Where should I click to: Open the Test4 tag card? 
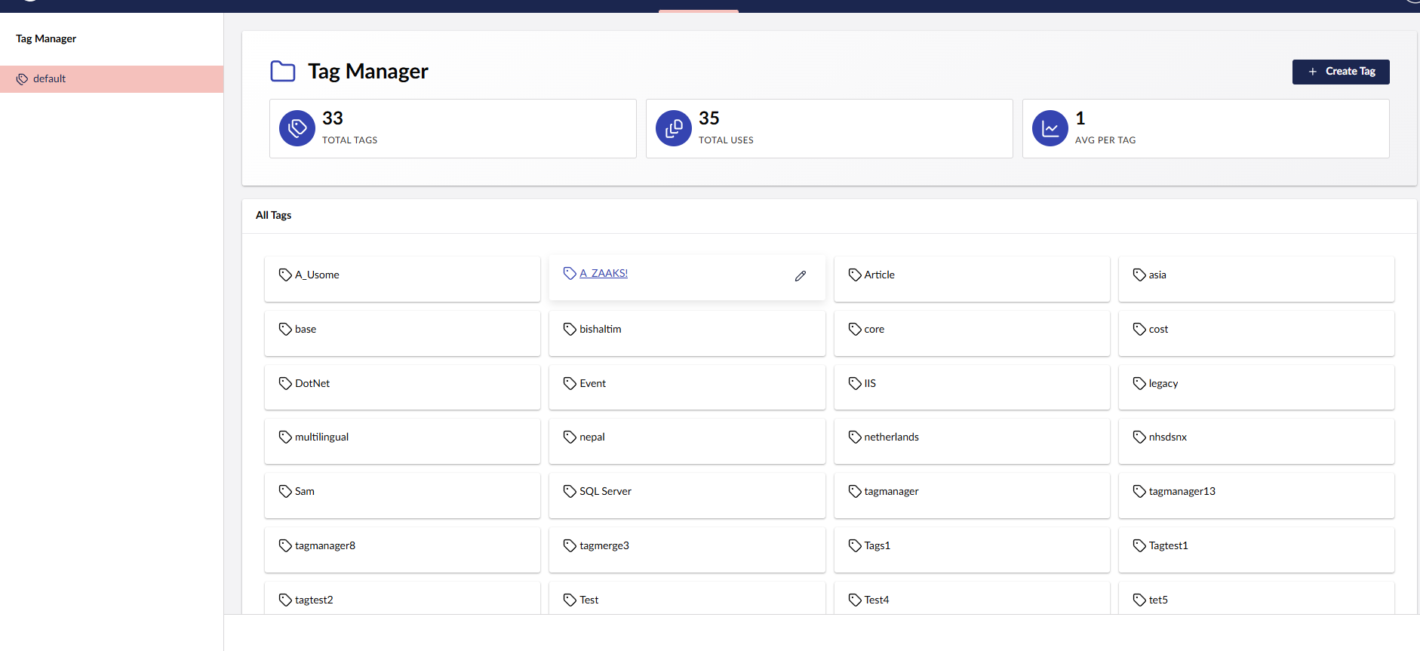pyautogui.click(x=972, y=598)
